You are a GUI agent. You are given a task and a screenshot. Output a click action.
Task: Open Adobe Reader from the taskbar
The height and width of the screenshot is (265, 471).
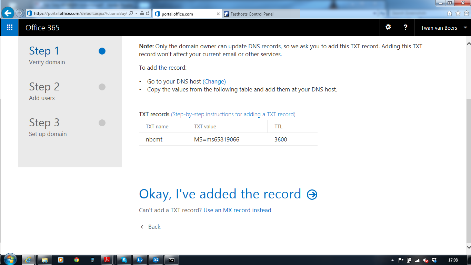pyautogui.click(x=107, y=260)
